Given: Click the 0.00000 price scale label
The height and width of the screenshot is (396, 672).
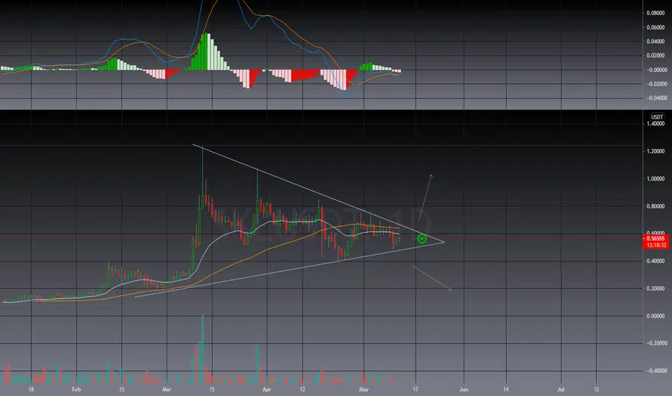Looking at the screenshot, I should coord(655,315).
